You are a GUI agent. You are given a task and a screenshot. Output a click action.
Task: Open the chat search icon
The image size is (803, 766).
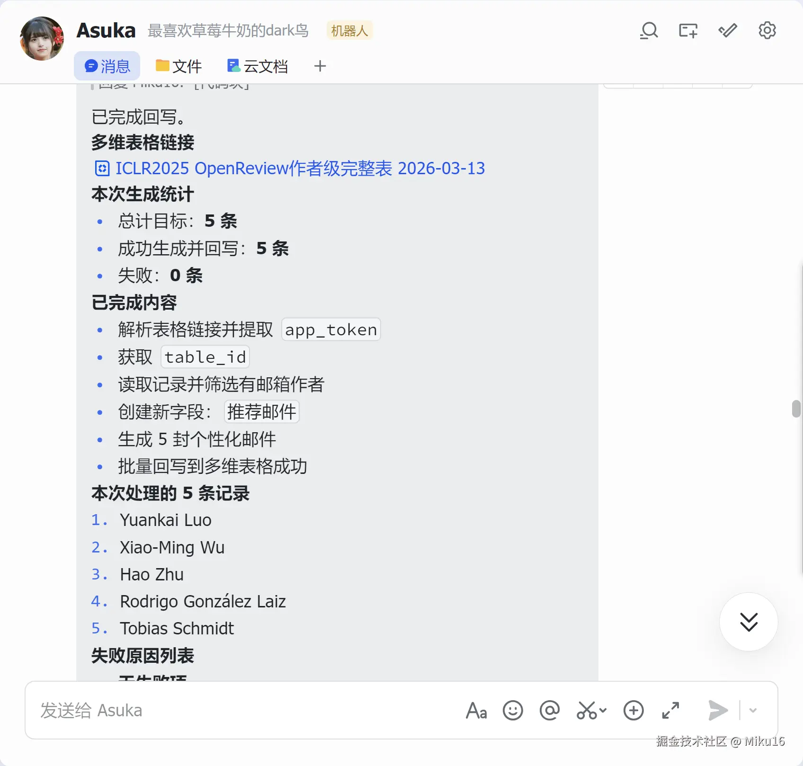[649, 31]
